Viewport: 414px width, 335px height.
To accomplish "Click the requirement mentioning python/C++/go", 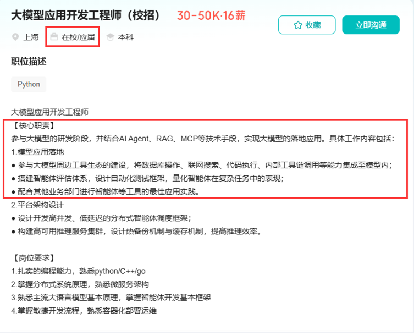I will click(78, 271).
